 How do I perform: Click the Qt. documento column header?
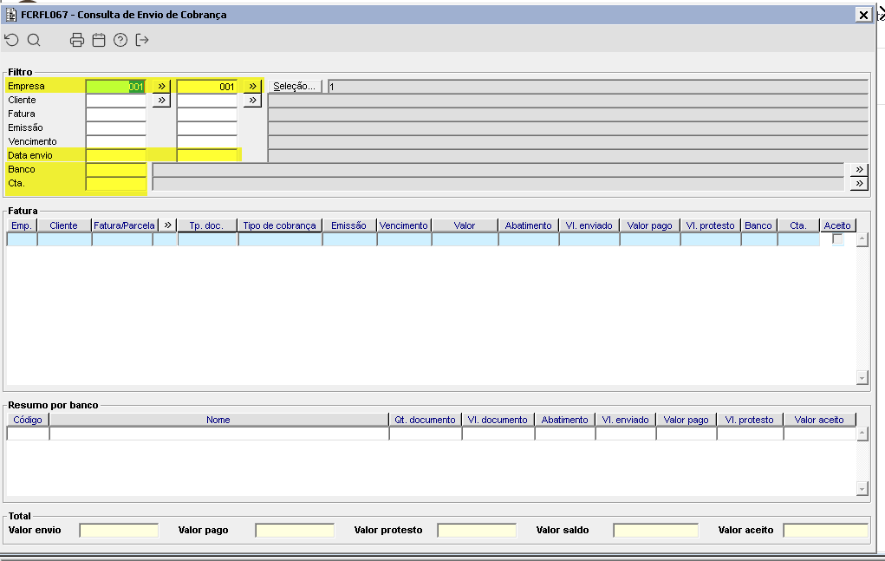click(425, 420)
